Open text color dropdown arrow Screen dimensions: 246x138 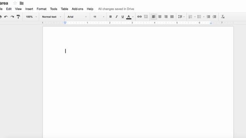133,17
